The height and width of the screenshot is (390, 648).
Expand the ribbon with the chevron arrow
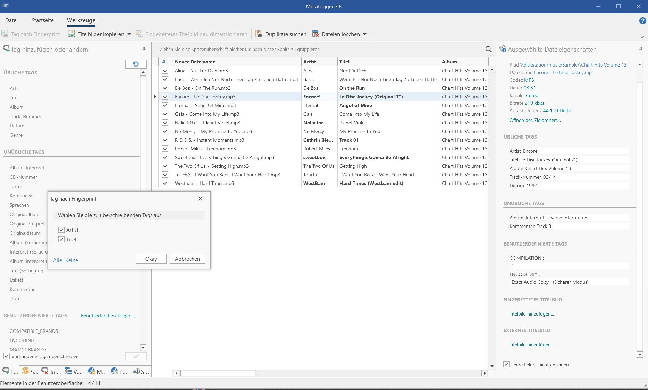(x=642, y=37)
